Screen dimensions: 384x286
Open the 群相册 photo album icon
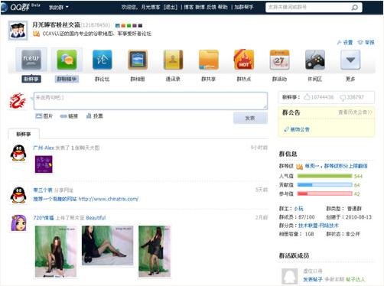pos(138,60)
